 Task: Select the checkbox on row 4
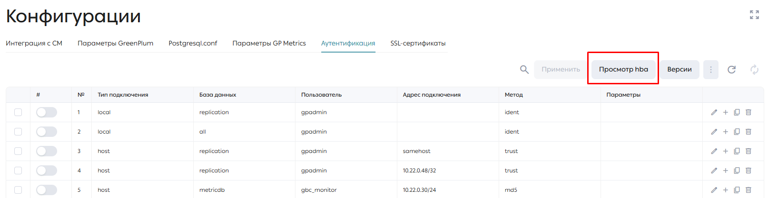18,171
